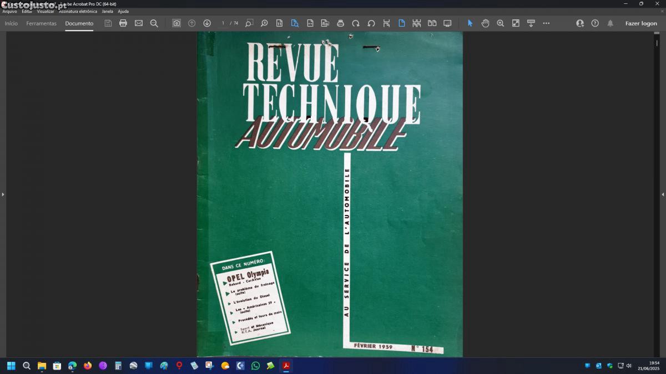Expand the left navigation pane
666x374 pixels.
pyautogui.click(x=3, y=194)
